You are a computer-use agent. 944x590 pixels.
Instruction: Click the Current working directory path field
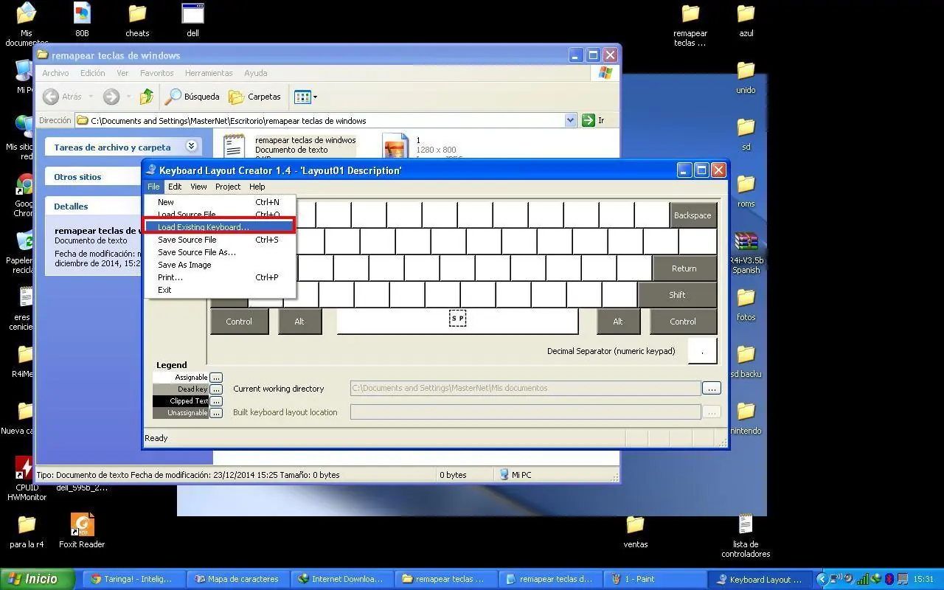pyautogui.click(x=525, y=388)
